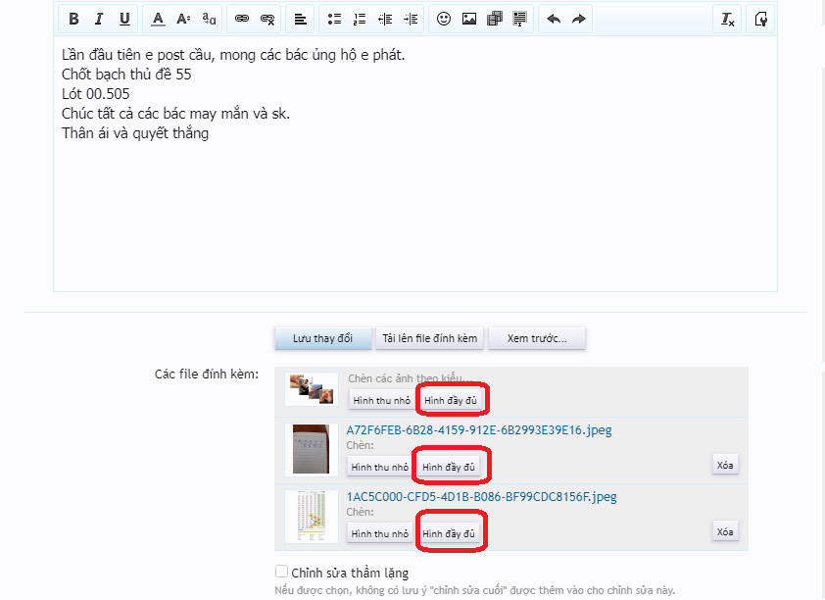Toggle italic text formatting
Image resolution: width=825 pixels, height=600 pixels.
click(x=99, y=20)
